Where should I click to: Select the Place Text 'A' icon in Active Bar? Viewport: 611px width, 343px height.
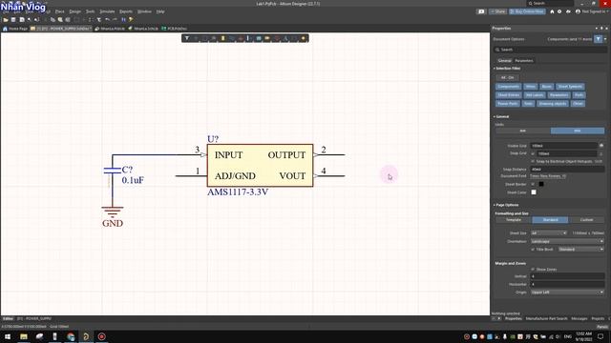click(285, 38)
